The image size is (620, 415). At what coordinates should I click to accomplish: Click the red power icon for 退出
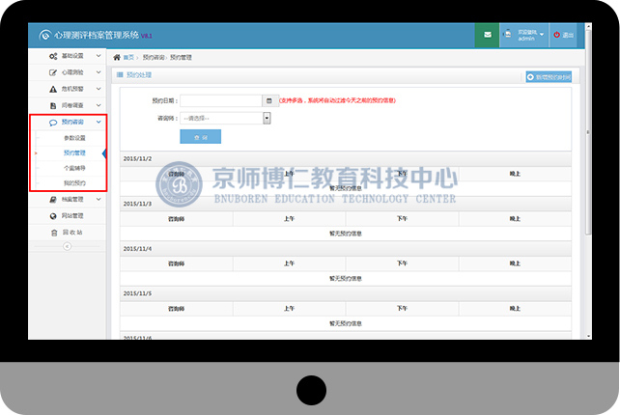(556, 35)
